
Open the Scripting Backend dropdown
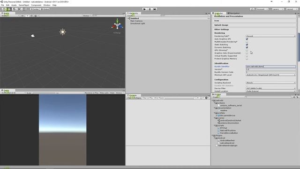pos(271,83)
